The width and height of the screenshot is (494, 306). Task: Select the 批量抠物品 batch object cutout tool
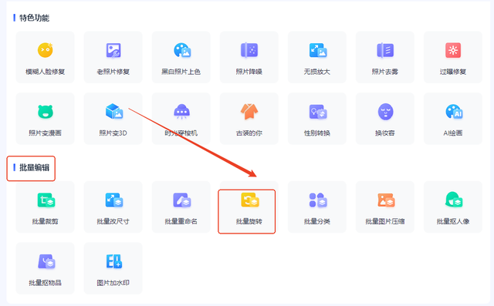pyautogui.click(x=45, y=268)
